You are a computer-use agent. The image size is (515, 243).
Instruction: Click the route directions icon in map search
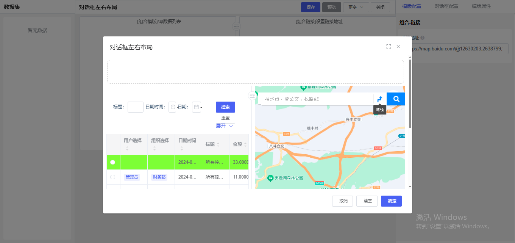pos(380,99)
